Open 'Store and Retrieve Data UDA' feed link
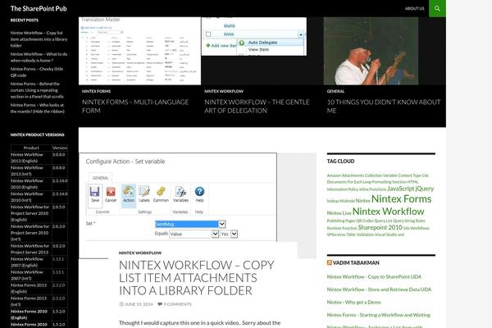The height and width of the screenshot is (328, 492). (379, 289)
